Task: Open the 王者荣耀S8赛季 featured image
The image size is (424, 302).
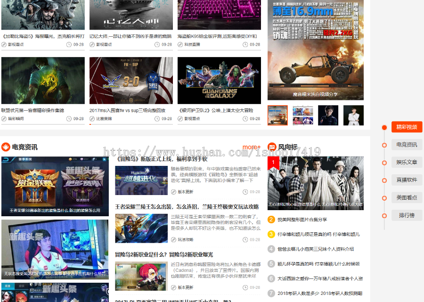Action: coord(55,186)
